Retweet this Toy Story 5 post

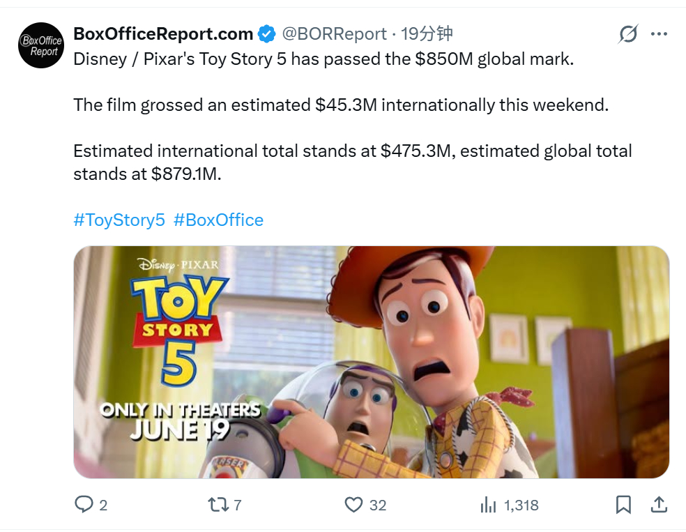tap(218, 504)
